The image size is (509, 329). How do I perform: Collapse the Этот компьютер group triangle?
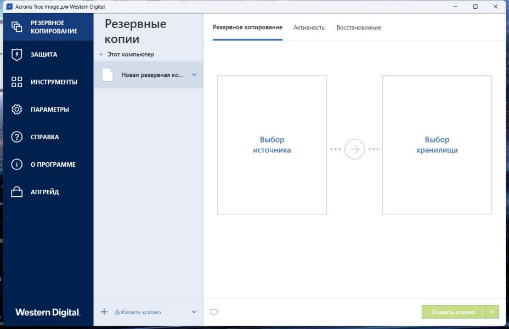pos(101,55)
